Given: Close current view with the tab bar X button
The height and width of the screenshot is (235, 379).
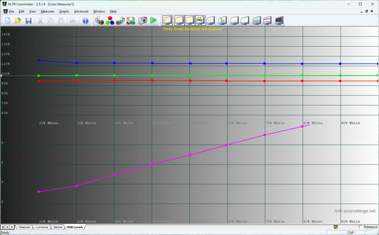Looking at the screenshot, I should point(3,227).
